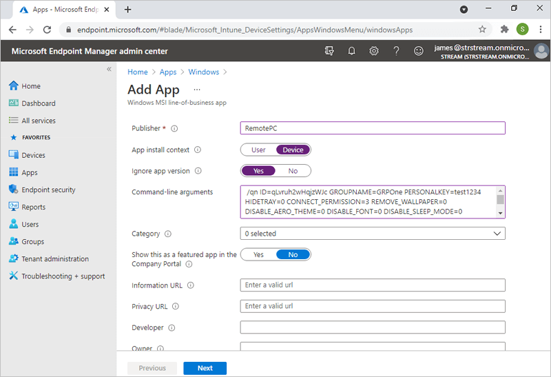Click the help question mark icon
The image size is (551, 377).
point(396,51)
